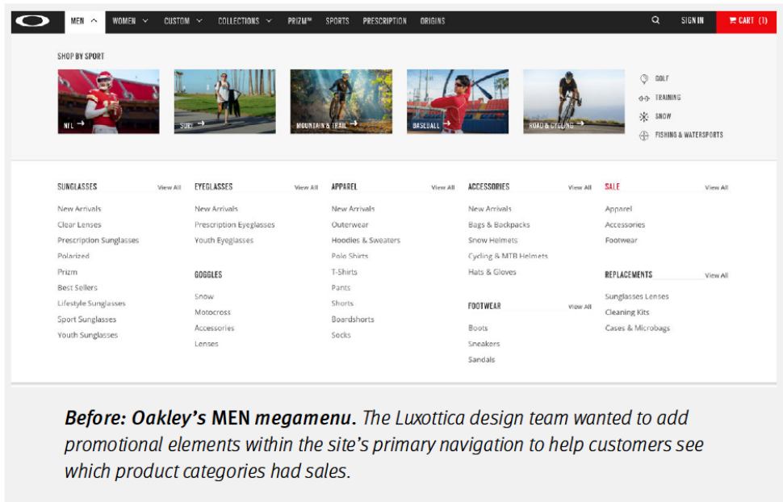This screenshot has width=783, height=502.
Task: Open Prescription Sunglasses link
Action: tap(98, 241)
